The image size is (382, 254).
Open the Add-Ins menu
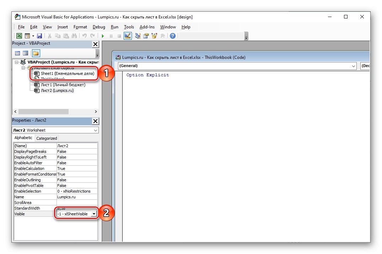pyautogui.click(x=147, y=27)
